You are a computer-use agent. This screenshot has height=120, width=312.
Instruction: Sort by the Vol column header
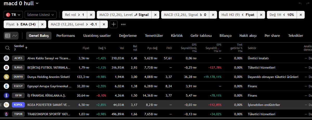tap(122, 48)
